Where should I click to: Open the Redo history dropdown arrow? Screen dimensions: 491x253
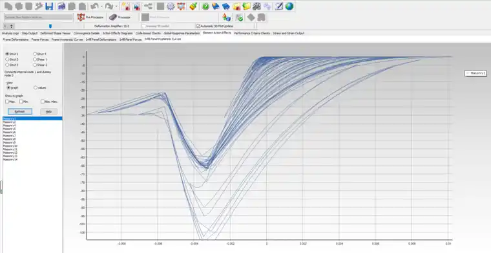click(116, 6)
